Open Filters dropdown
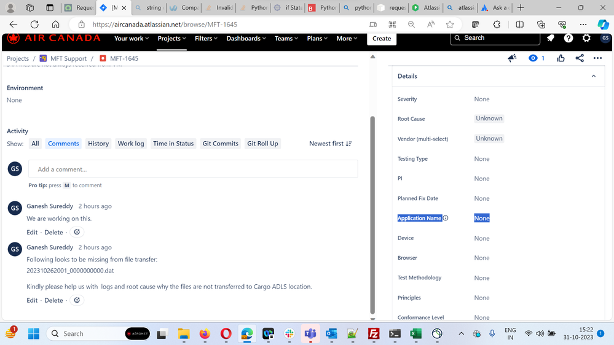The image size is (614, 345). 206,38
